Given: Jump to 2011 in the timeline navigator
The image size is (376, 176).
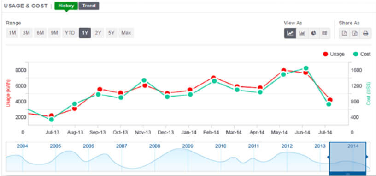Looking at the screenshot, I should 254,146.
